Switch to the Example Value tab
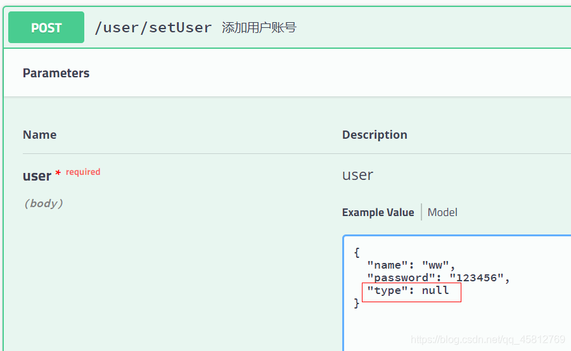Screen dimensions: 571x351 (x=378, y=212)
